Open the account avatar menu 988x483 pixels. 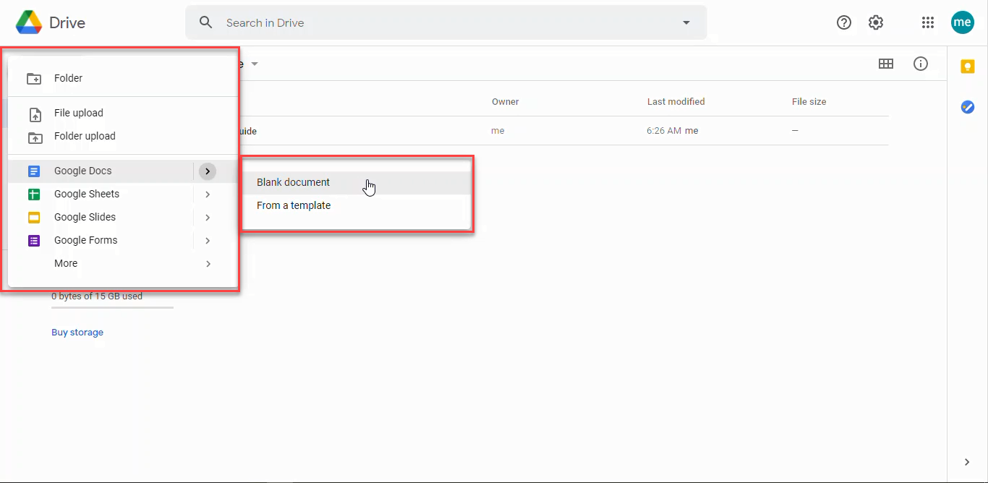[962, 22]
